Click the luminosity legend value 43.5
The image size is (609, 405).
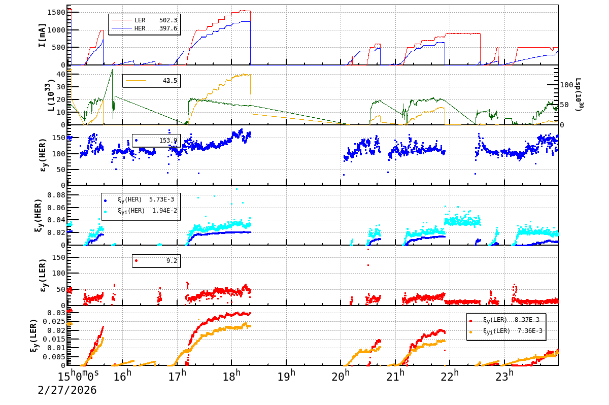point(170,81)
